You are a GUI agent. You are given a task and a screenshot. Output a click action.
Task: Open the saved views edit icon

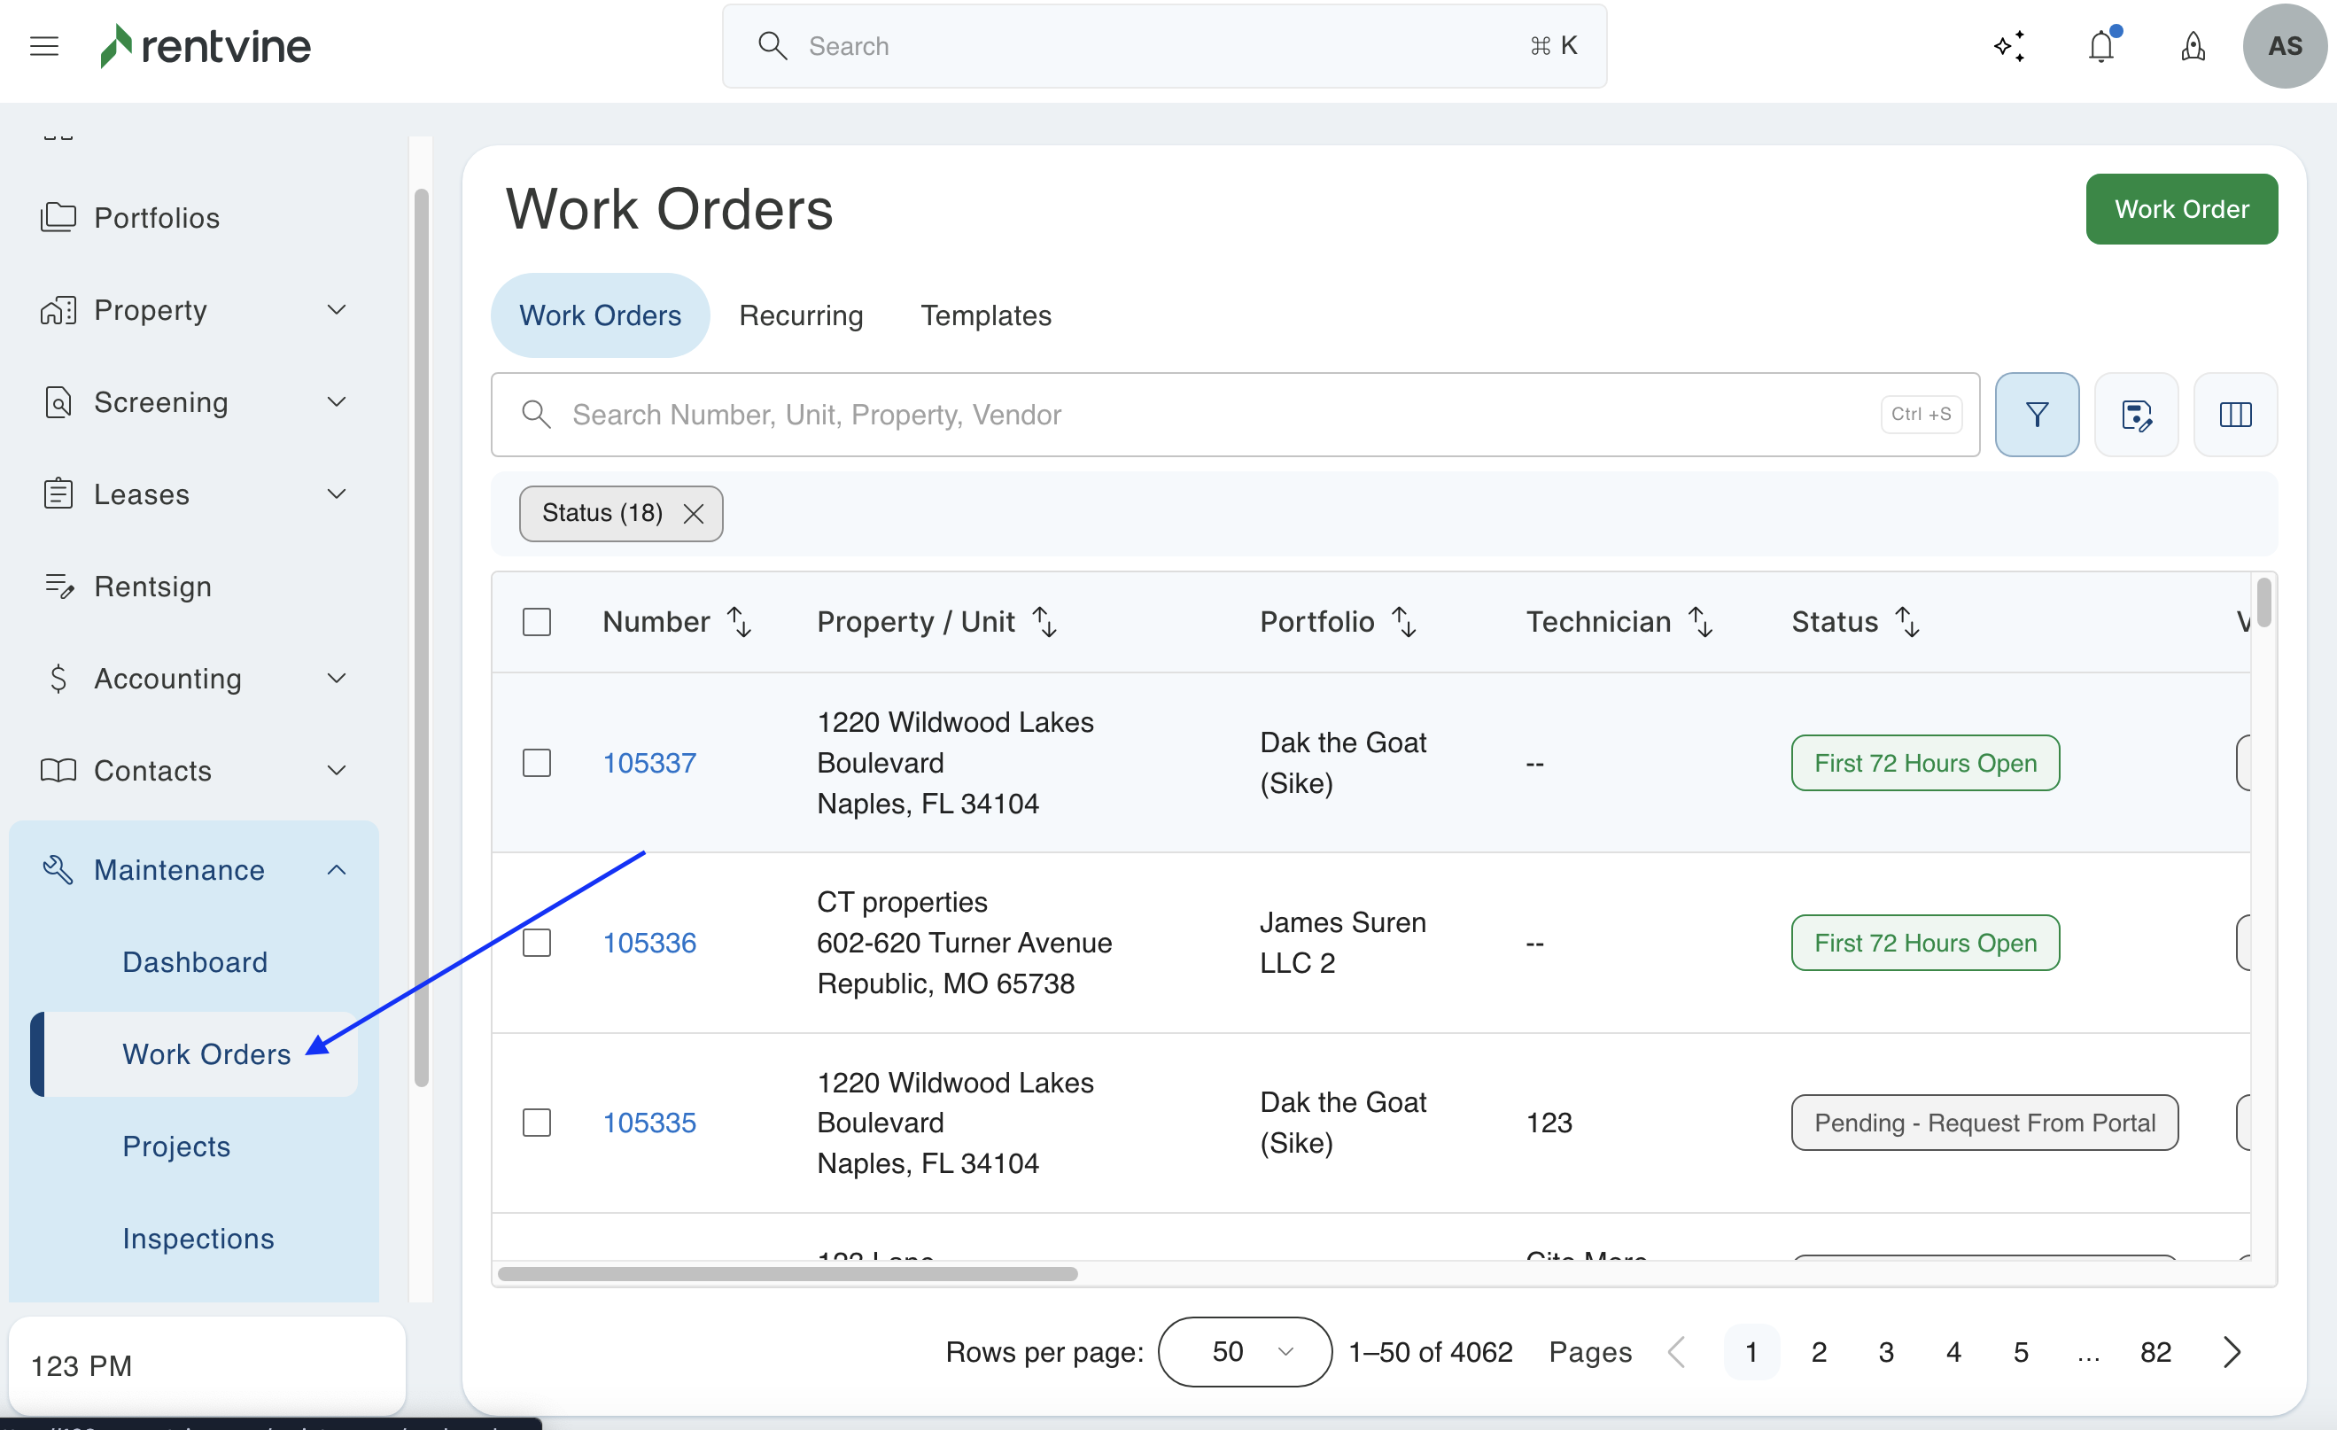tap(2136, 415)
